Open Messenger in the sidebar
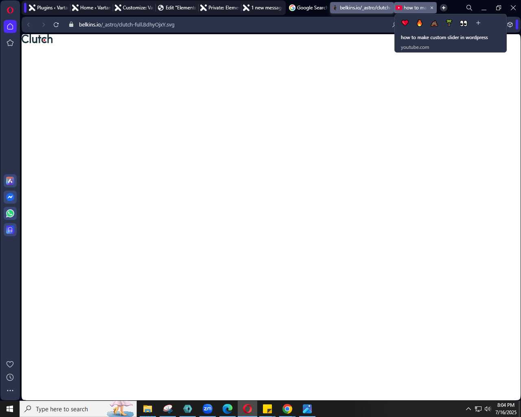 10,197
